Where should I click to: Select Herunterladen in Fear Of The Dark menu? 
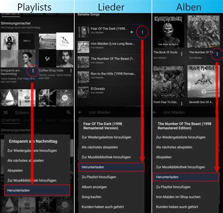(111, 167)
